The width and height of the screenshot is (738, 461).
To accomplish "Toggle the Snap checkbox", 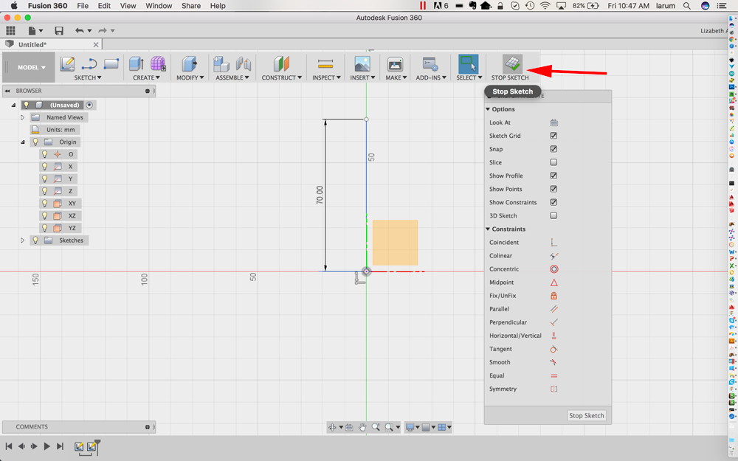I will pos(553,149).
